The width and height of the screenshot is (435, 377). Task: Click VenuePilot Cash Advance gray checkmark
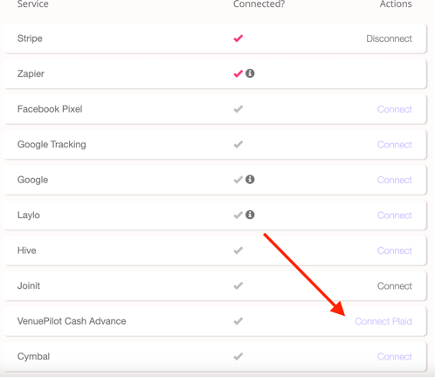pyautogui.click(x=238, y=321)
